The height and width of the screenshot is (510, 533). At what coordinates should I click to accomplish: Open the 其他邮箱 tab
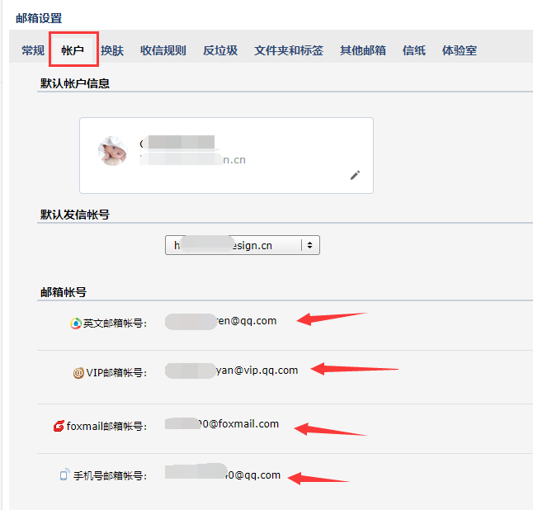[x=363, y=50]
